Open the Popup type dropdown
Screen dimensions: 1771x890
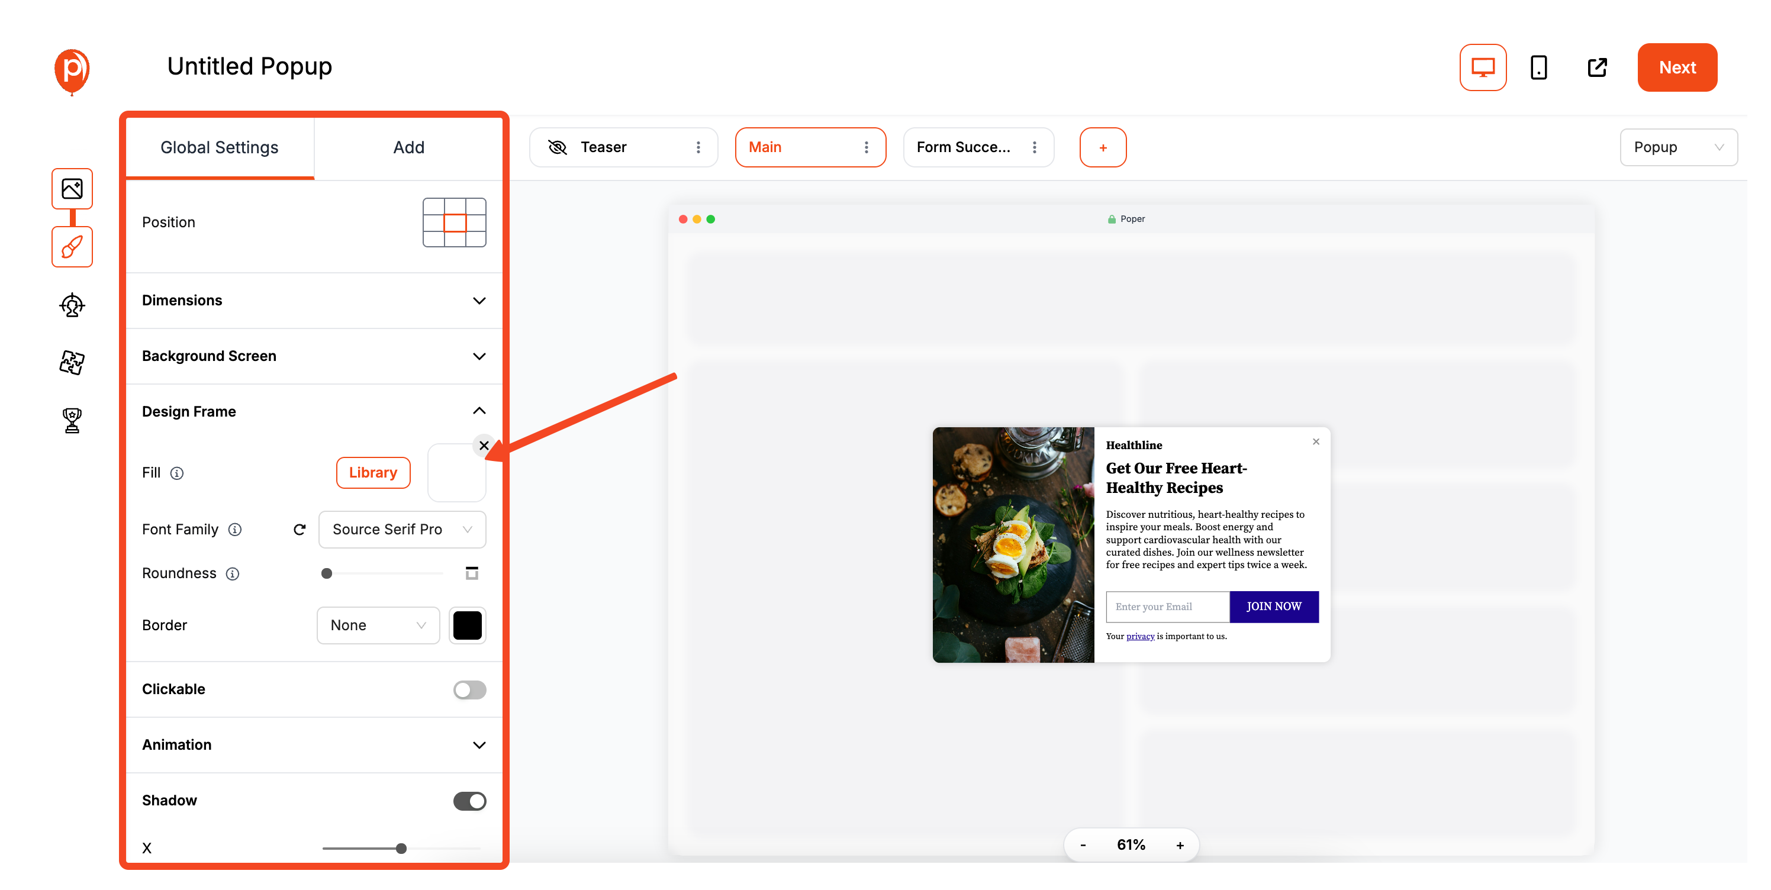1677,147
